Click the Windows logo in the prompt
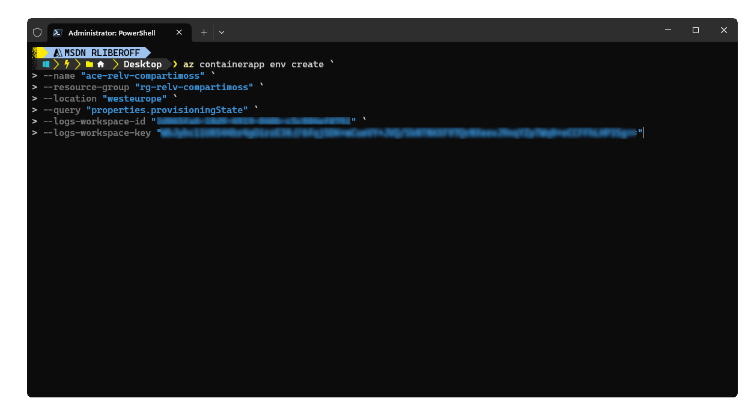This screenshot has height=413, width=754. pyautogui.click(x=46, y=64)
